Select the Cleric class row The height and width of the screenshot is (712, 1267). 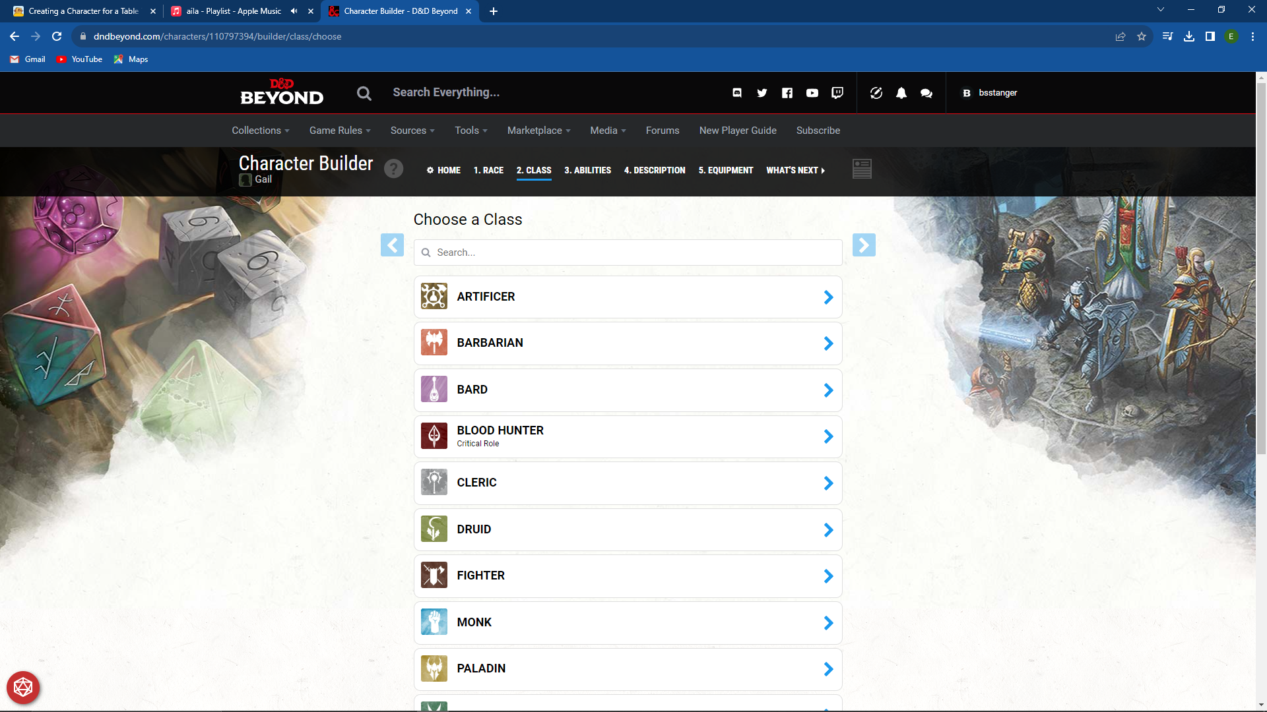click(628, 483)
